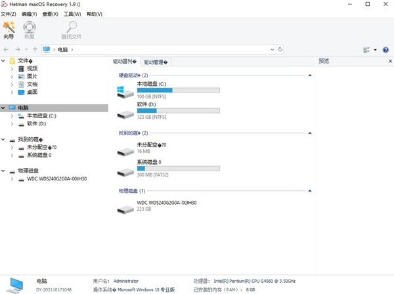Viewport: 394px width, 294px height.
Task: Open the 查看(X) menu
Action: click(51, 14)
